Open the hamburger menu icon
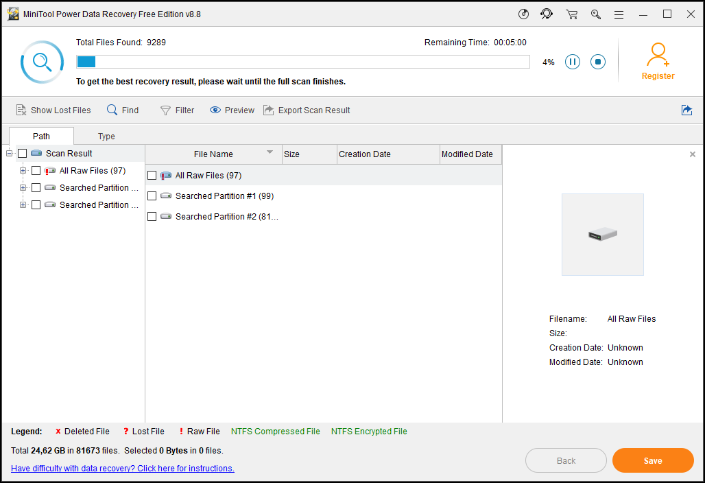 pos(619,15)
